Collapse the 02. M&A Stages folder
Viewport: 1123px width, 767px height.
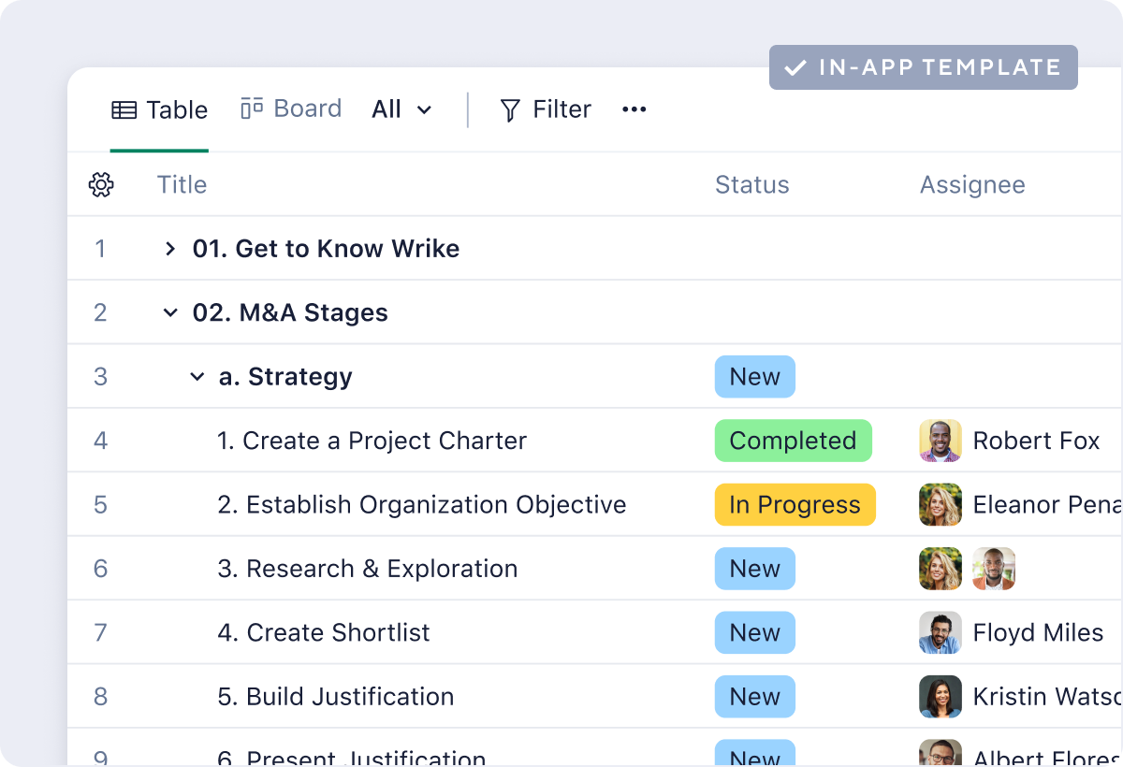point(169,312)
